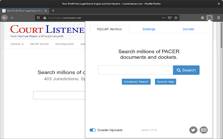The height and width of the screenshot is (139, 223).
Task: Click the Firefox account icon
Action: click(202, 17)
